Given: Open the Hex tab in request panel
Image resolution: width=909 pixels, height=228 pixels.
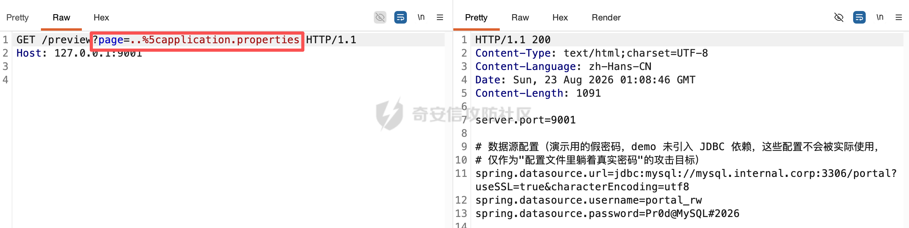Looking at the screenshot, I should point(101,17).
